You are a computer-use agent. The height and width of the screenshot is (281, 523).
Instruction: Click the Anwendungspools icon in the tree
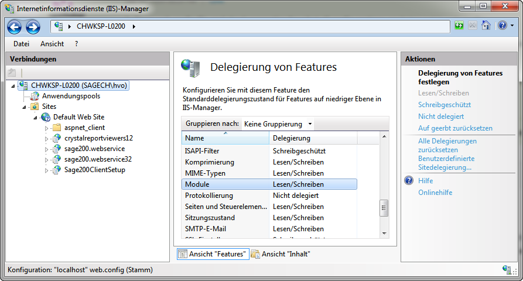pyautogui.click(x=35, y=97)
